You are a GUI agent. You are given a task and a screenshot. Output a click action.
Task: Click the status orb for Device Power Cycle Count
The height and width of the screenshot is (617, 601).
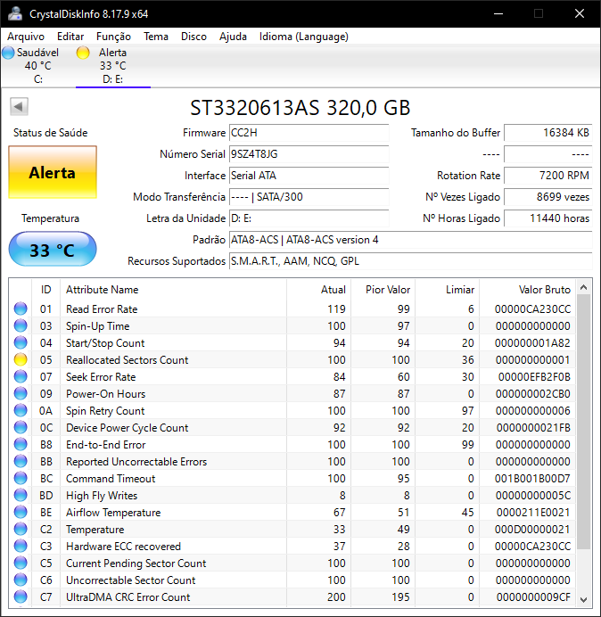(x=21, y=427)
